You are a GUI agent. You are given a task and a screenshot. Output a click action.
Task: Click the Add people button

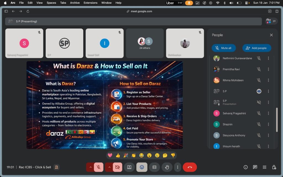(257, 48)
